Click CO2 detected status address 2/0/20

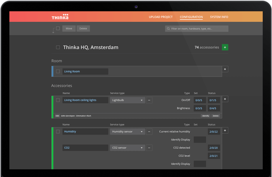214,148
